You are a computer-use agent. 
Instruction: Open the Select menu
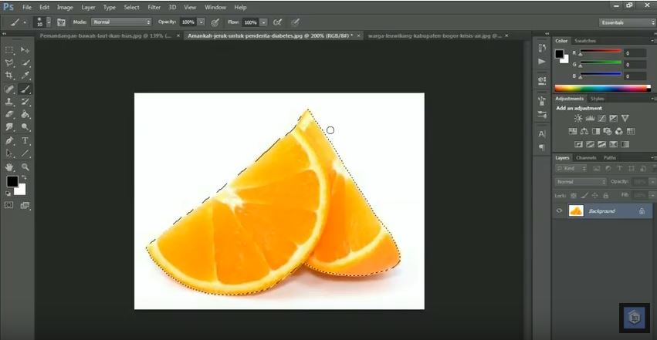pyautogui.click(x=131, y=7)
